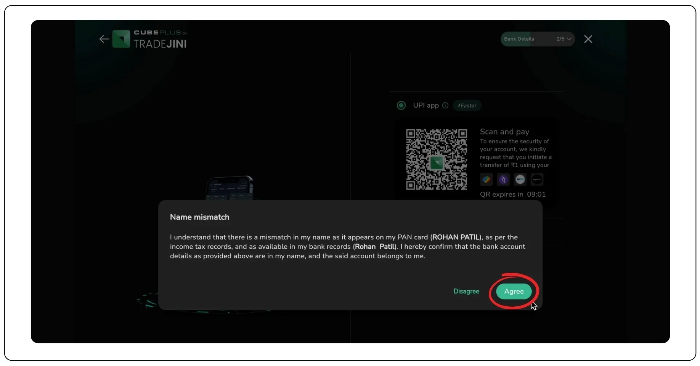Select the Google Pay app icon
This screenshot has height=366, width=700.
tap(486, 179)
